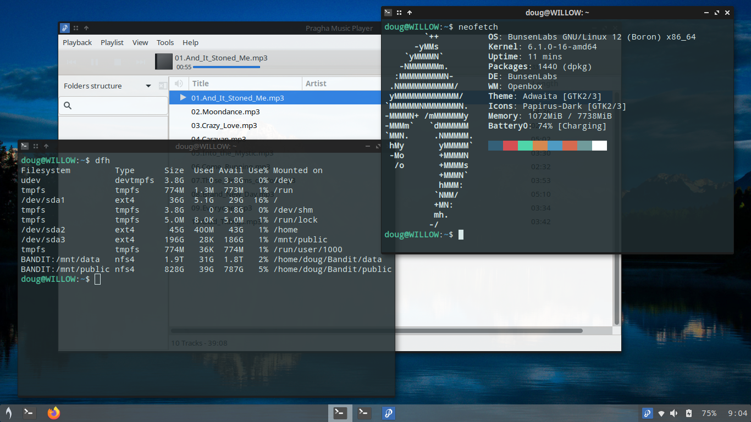Click the 9:04 panel clock
Image resolution: width=751 pixels, height=422 pixels.
(x=737, y=413)
